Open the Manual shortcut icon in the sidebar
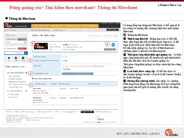Image resolution: width=184 pixels, height=138 pixels. pyautogui.click(x=16, y=59)
